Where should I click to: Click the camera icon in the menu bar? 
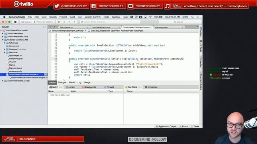pyautogui.click(x=141, y=17)
